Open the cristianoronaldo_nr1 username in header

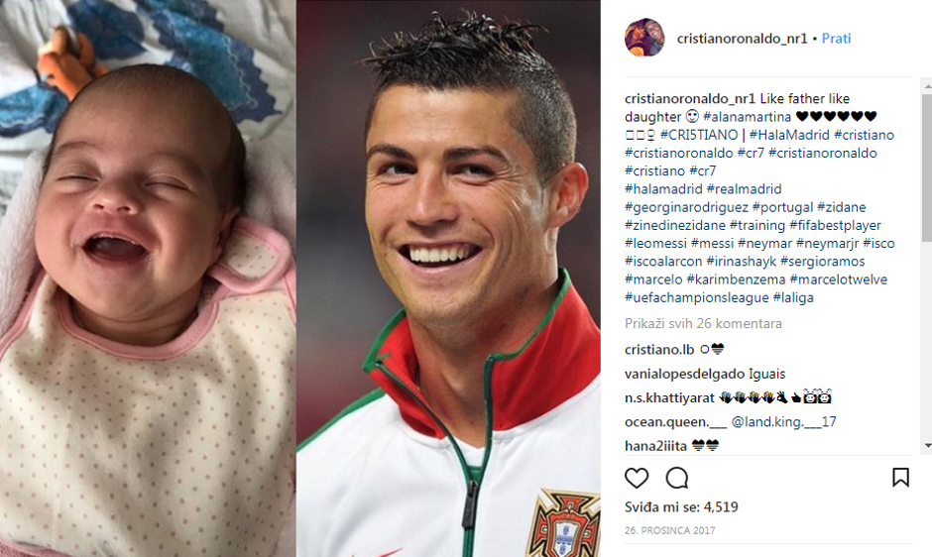coord(742,39)
